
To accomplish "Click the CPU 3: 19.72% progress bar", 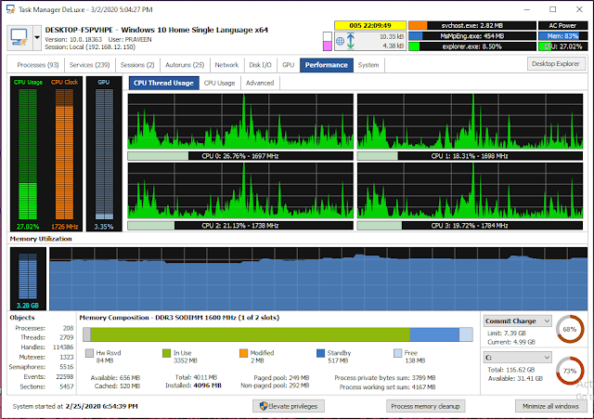I will coord(470,226).
